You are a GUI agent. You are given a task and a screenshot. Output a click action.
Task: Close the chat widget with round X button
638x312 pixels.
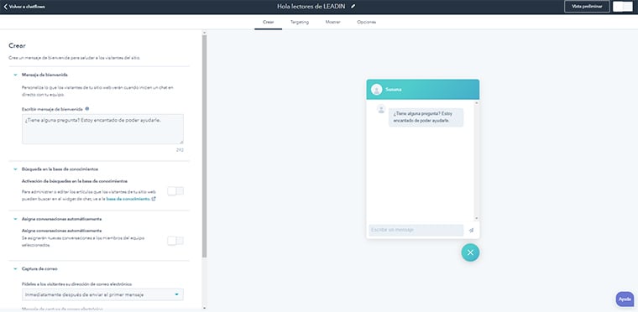click(x=470, y=252)
